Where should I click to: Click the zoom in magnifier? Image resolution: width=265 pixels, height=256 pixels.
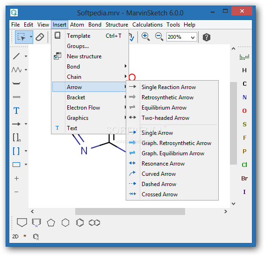(x=145, y=37)
